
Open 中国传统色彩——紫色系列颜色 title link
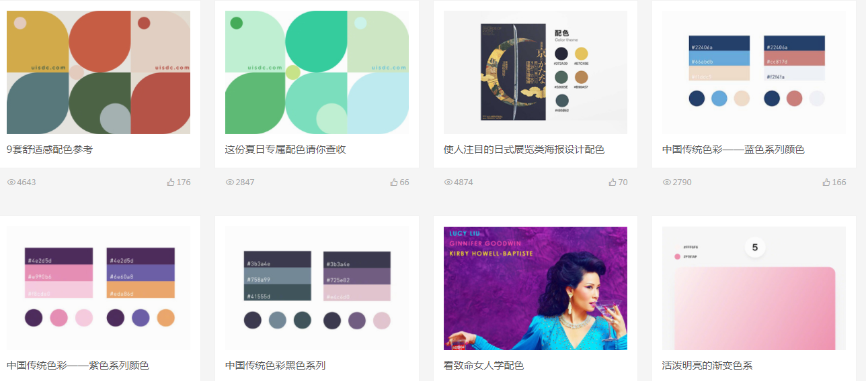pos(78,365)
